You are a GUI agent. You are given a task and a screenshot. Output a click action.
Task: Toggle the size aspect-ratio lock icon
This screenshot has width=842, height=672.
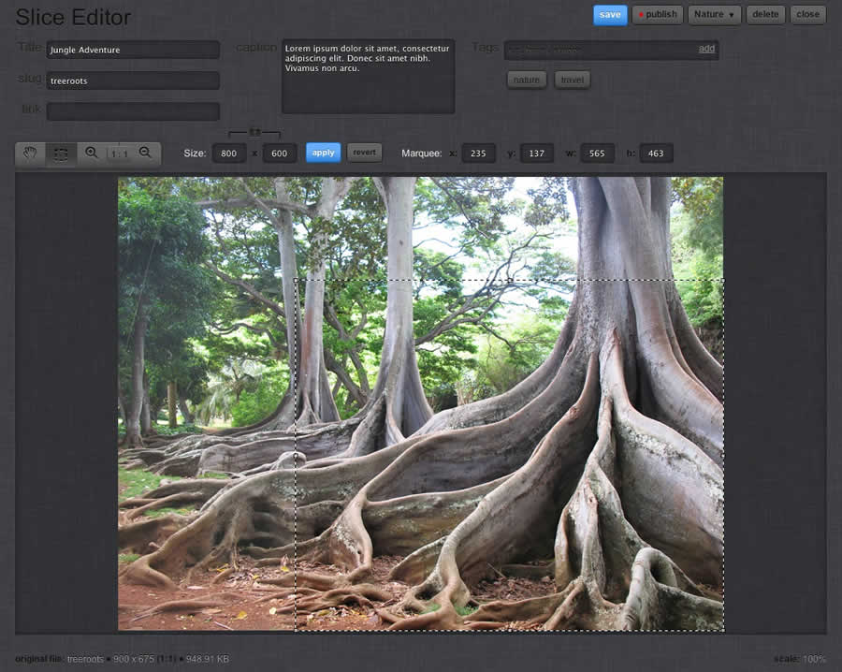(254, 133)
